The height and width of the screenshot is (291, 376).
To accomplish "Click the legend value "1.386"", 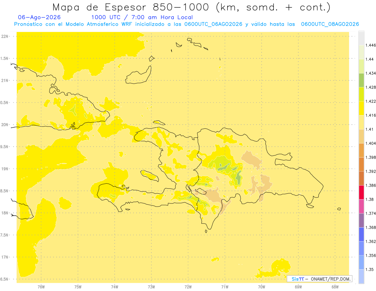I will tap(371, 185).
